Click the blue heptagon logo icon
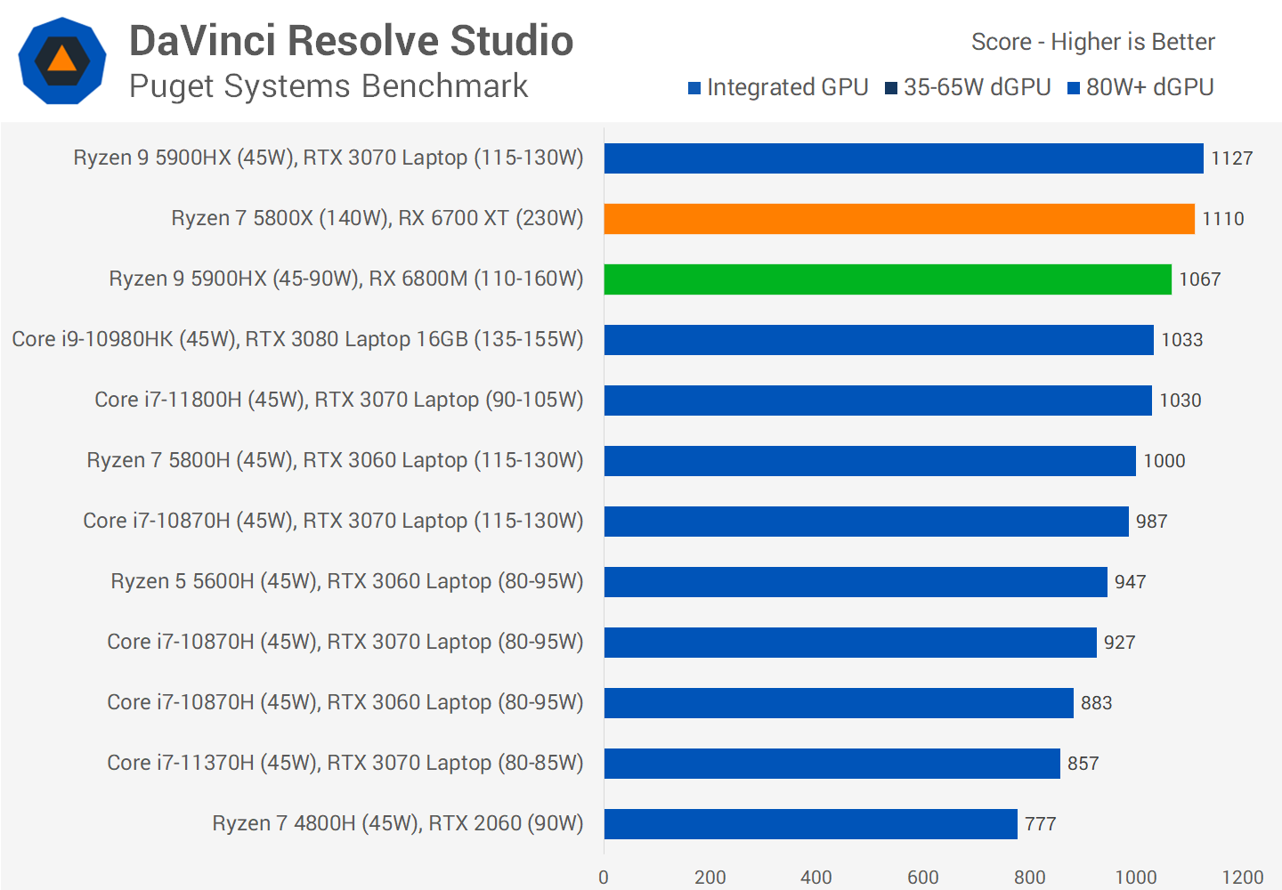 click(62, 61)
